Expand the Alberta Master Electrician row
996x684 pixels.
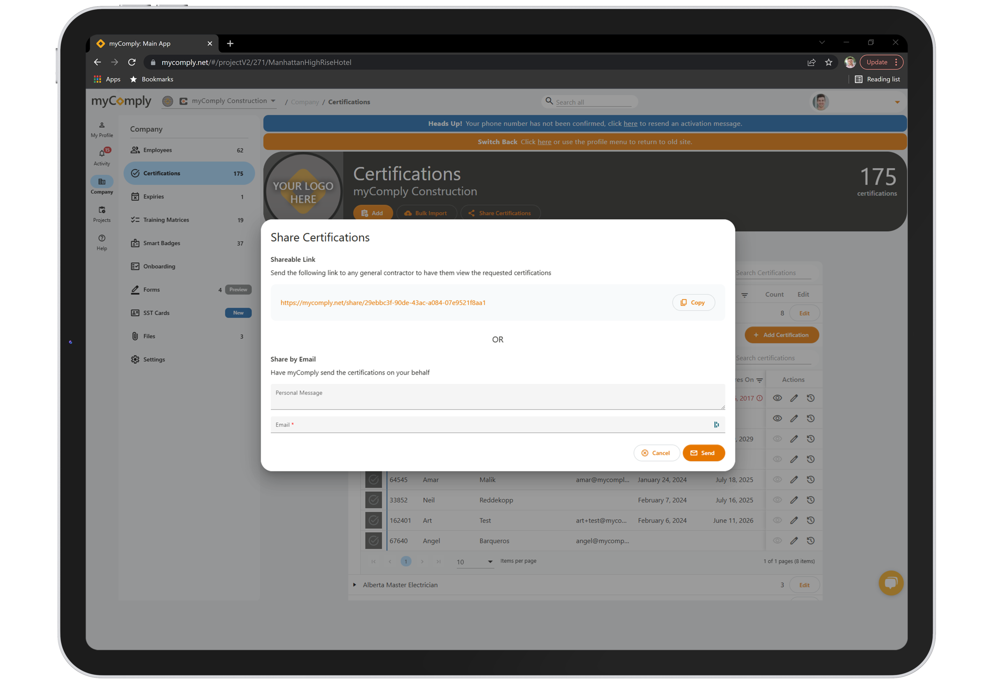tap(354, 585)
